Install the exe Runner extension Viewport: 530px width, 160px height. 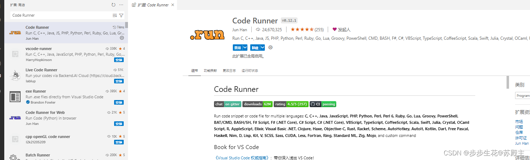click(x=119, y=103)
